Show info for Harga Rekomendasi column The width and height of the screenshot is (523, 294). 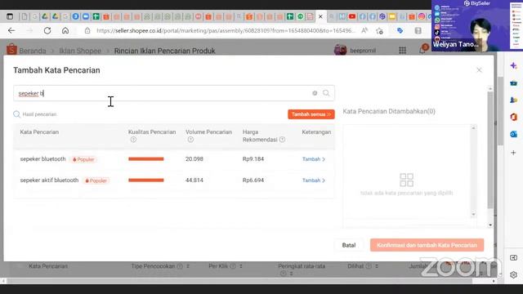(282, 140)
